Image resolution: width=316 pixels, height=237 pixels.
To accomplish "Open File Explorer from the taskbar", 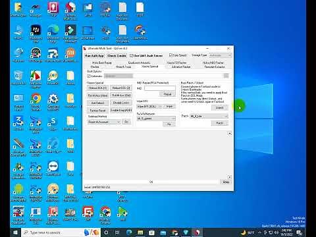I will tap(140, 232).
